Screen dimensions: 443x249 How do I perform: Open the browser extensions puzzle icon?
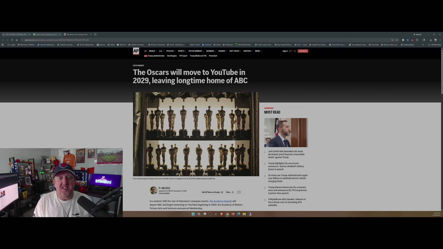(417, 40)
